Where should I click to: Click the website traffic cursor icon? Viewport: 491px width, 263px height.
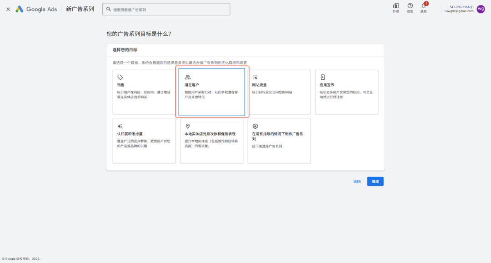255,77
